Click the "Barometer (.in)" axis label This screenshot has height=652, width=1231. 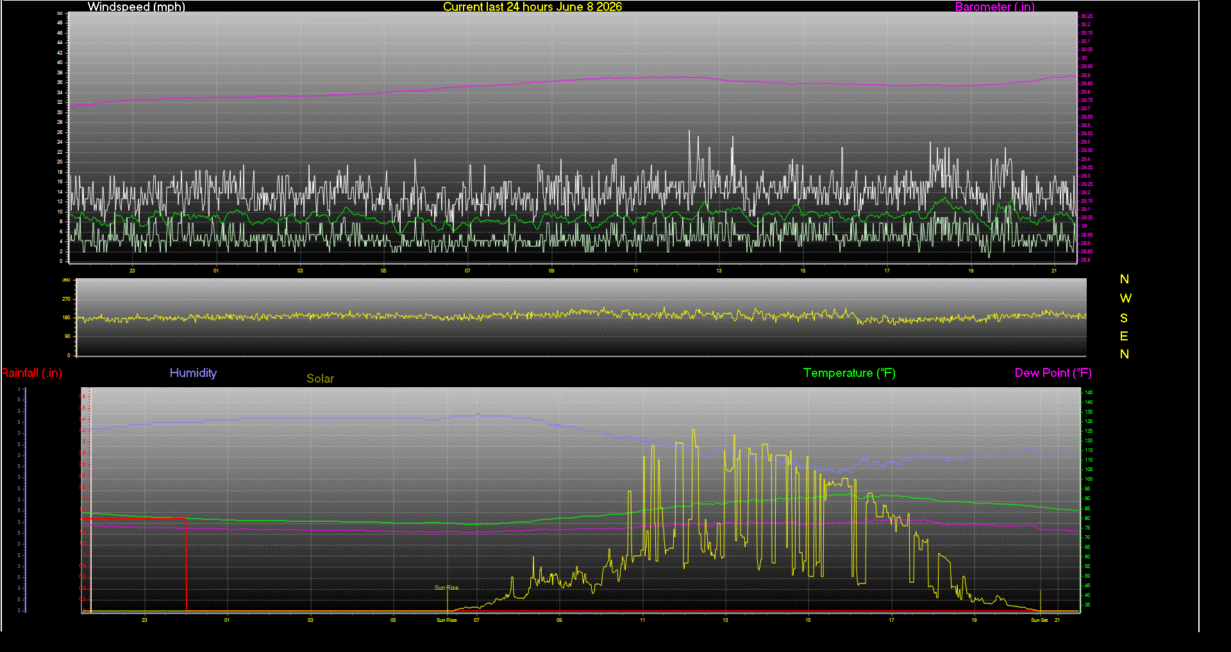tap(994, 6)
